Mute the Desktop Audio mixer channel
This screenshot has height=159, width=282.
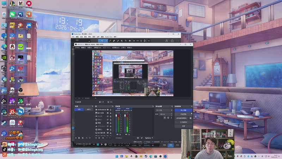(x=117, y=134)
